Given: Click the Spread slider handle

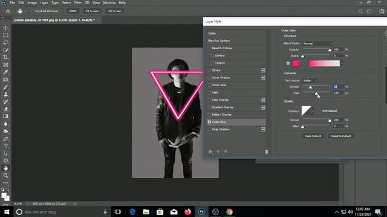Looking at the screenshot, I should (310, 87).
